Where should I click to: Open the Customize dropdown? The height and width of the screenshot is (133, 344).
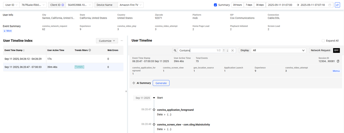[107, 41]
